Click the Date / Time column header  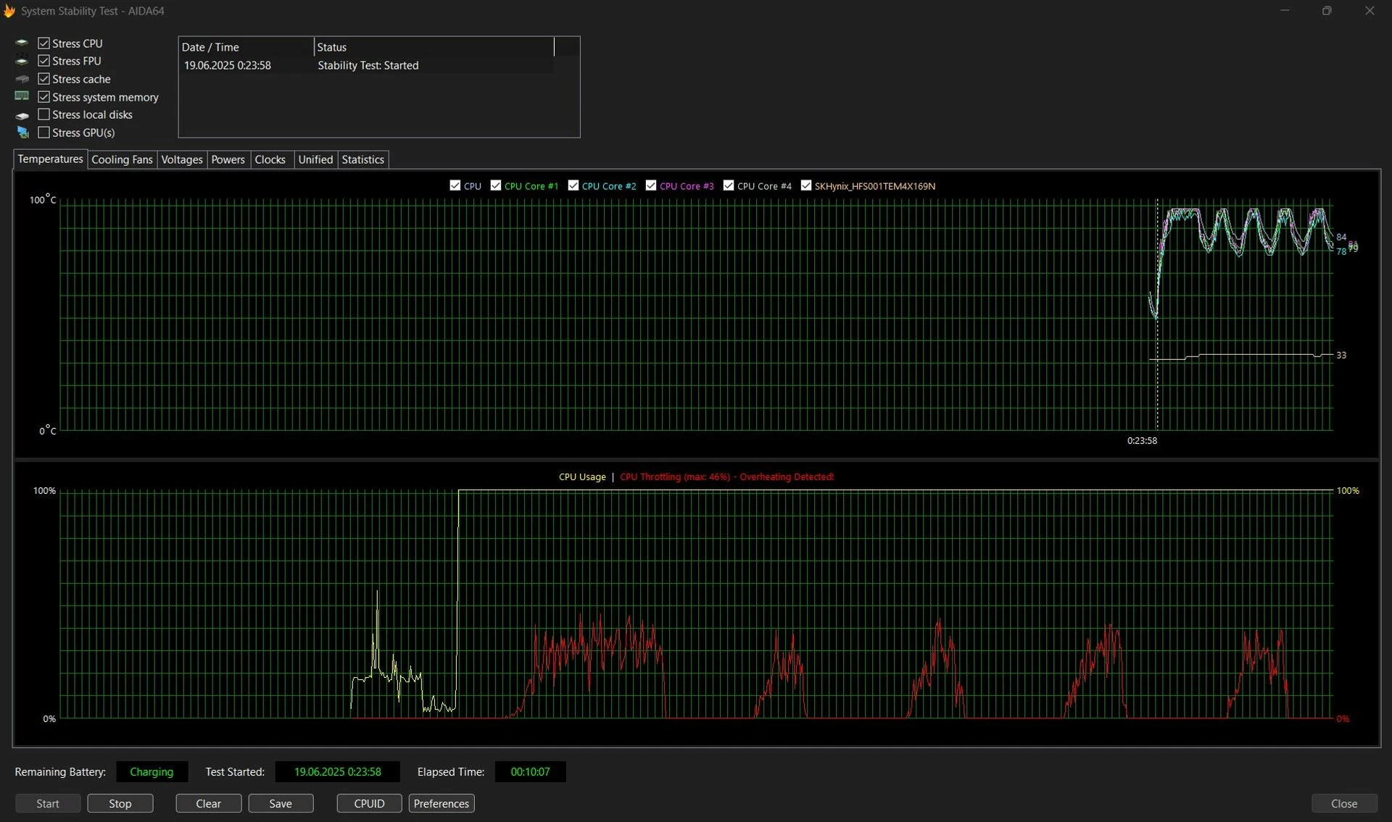point(246,47)
